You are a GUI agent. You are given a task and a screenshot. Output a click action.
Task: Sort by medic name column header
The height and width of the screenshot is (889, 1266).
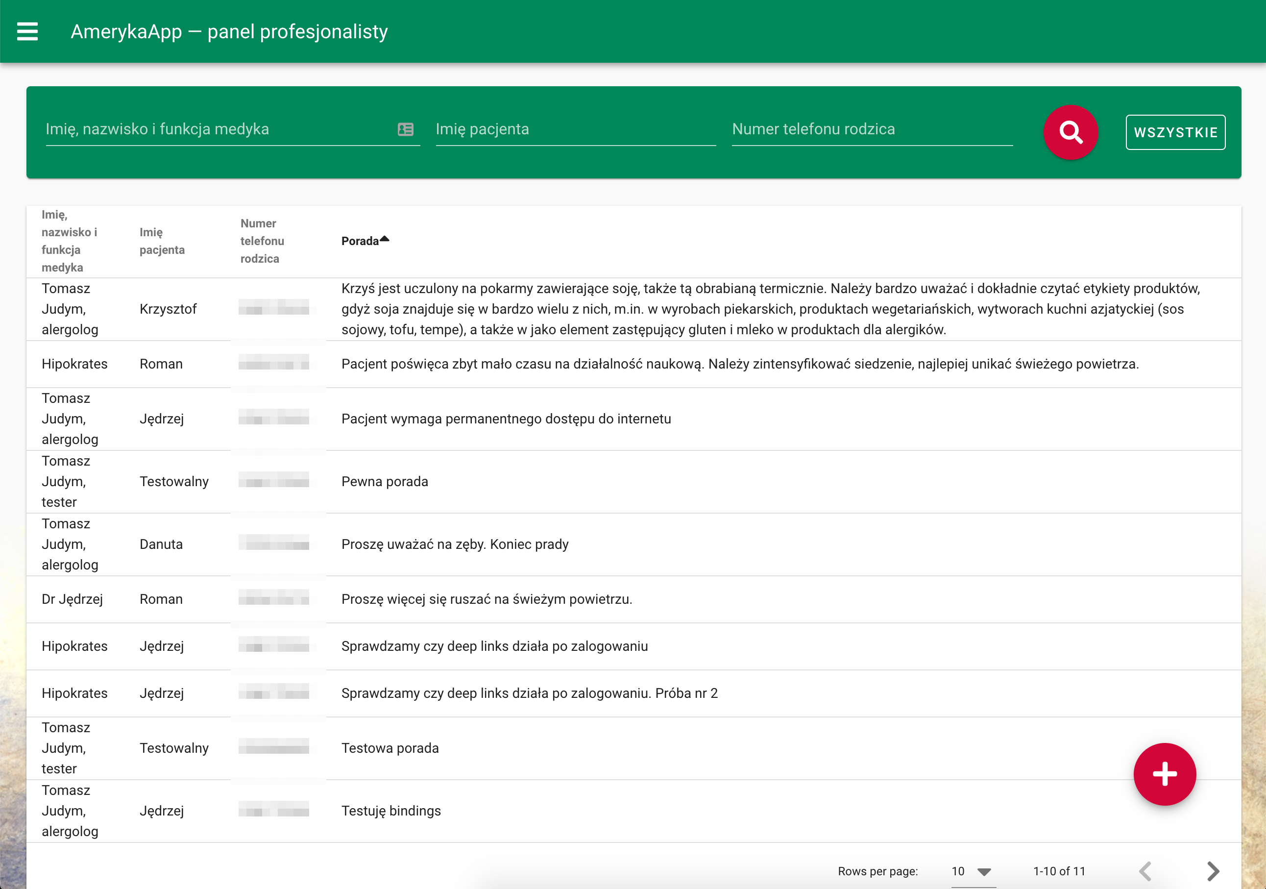[x=69, y=241]
